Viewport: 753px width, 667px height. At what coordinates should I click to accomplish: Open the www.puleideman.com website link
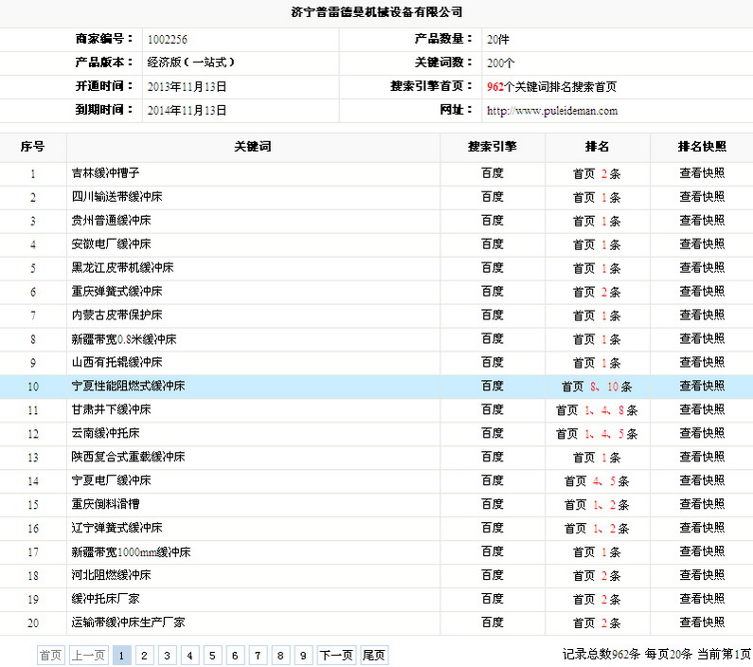pos(552,111)
